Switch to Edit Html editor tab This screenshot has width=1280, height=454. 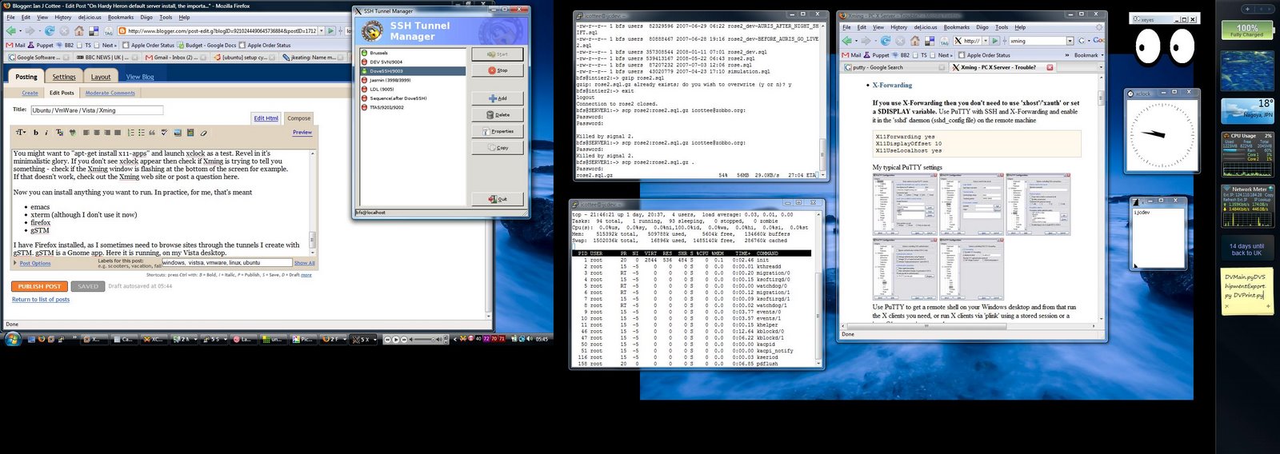(x=266, y=118)
